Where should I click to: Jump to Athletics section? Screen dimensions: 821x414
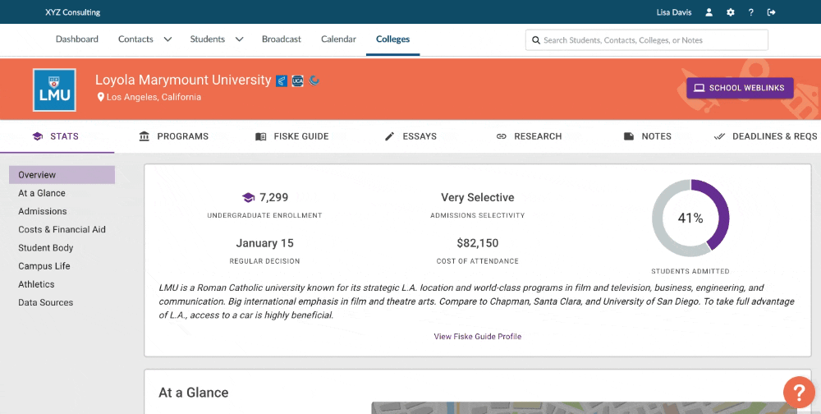click(x=36, y=284)
